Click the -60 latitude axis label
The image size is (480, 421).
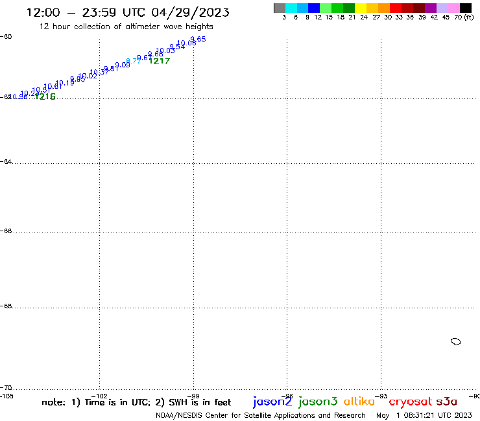pyautogui.click(x=6, y=37)
